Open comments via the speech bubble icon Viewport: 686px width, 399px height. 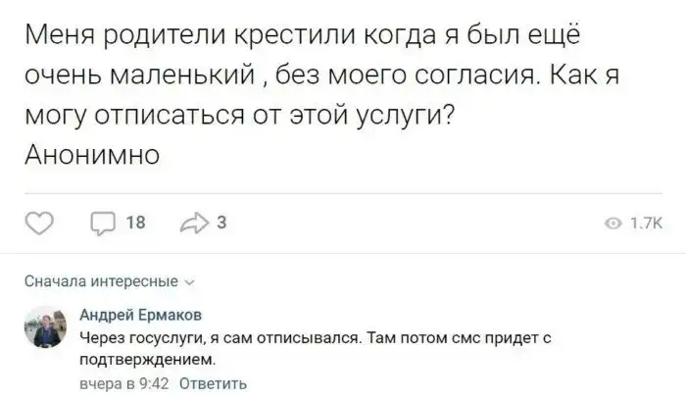point(103,223)
